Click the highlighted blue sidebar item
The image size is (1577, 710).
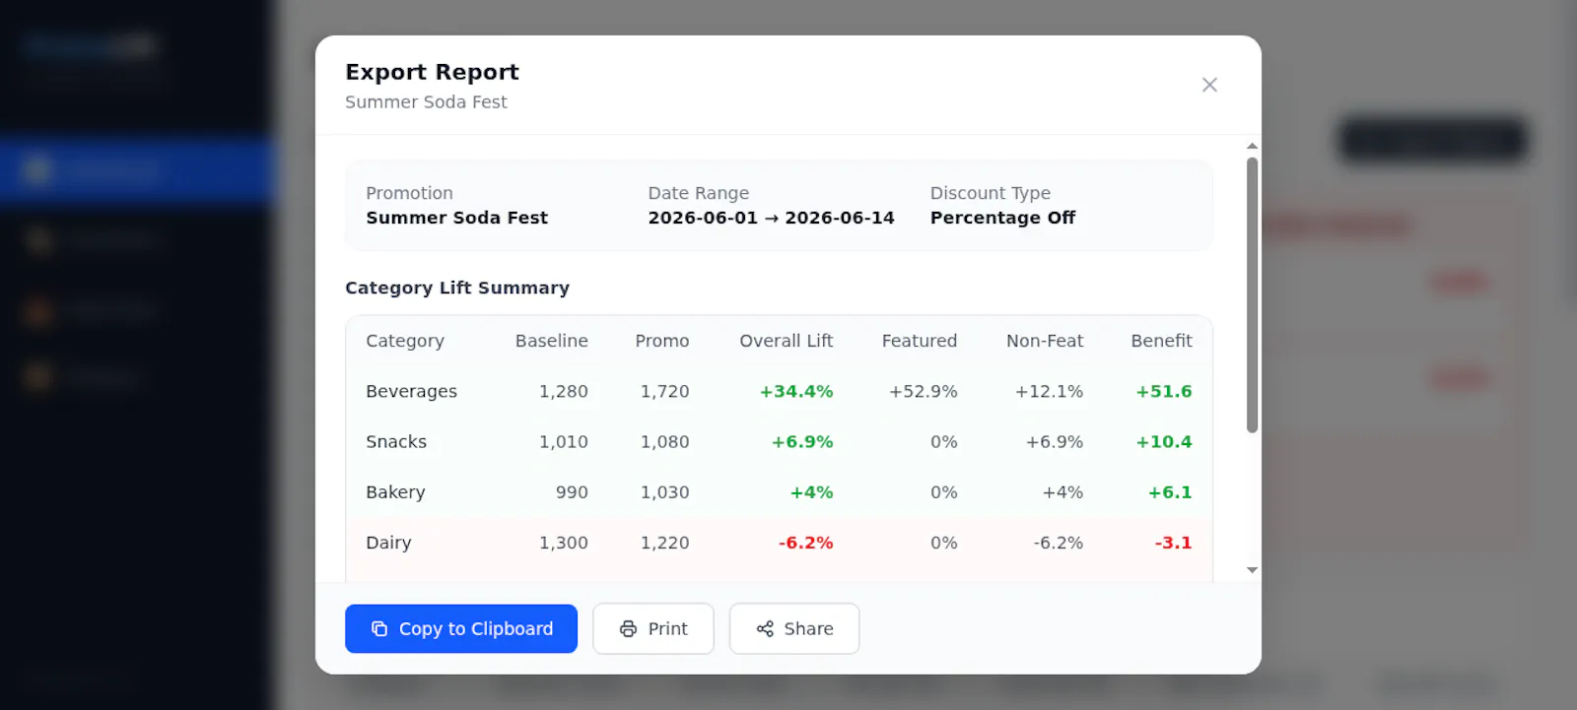(138, 170)
